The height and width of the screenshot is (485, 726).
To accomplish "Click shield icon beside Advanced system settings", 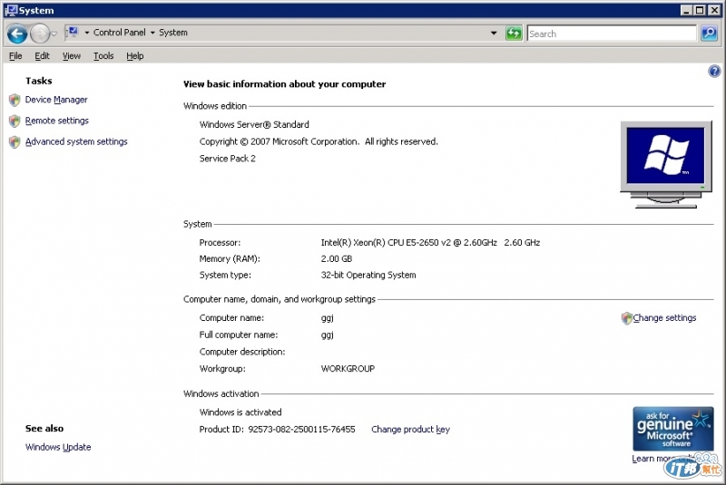I will pos(15,142).
